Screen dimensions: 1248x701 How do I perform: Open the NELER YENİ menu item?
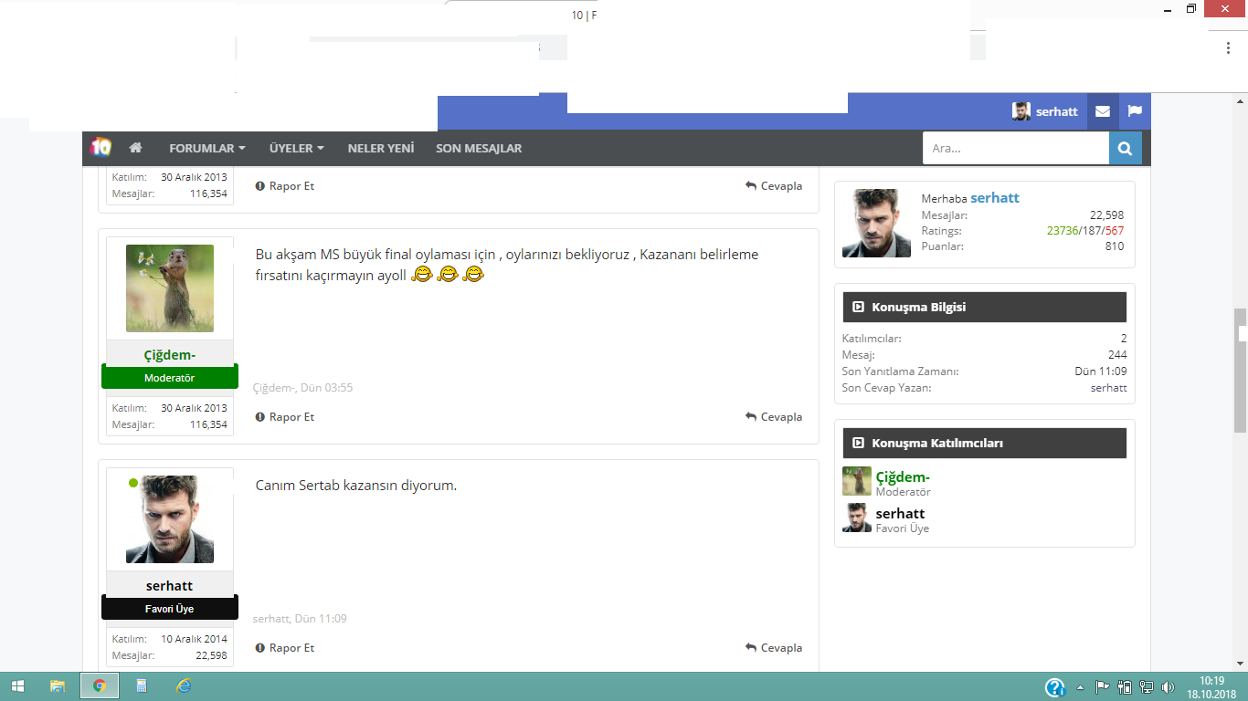[x=380, y=148]
